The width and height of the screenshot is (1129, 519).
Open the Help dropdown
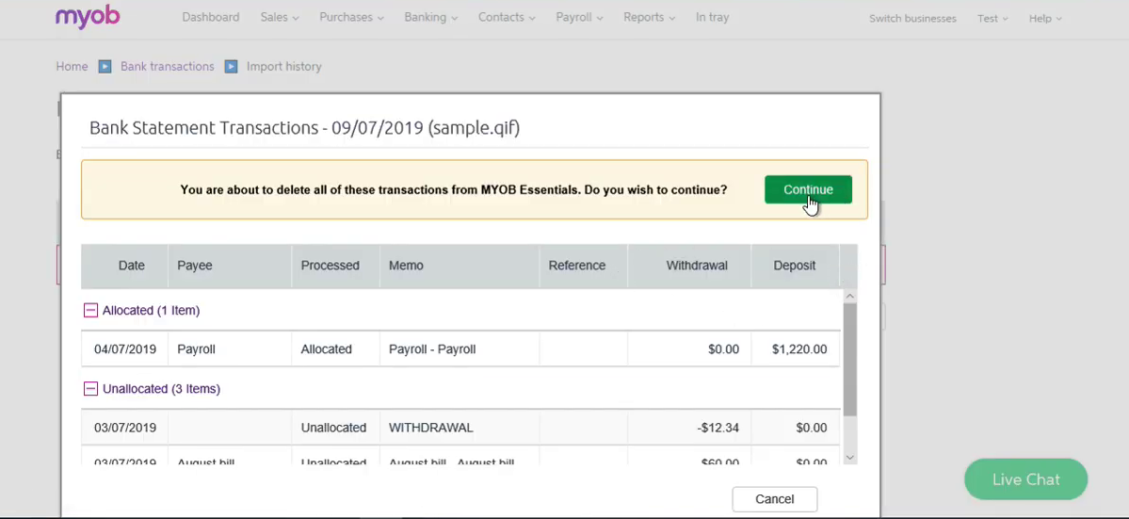[1045, 18]
